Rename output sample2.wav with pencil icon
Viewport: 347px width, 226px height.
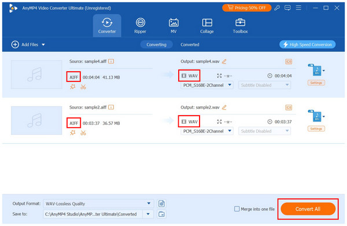pos(224,108)
